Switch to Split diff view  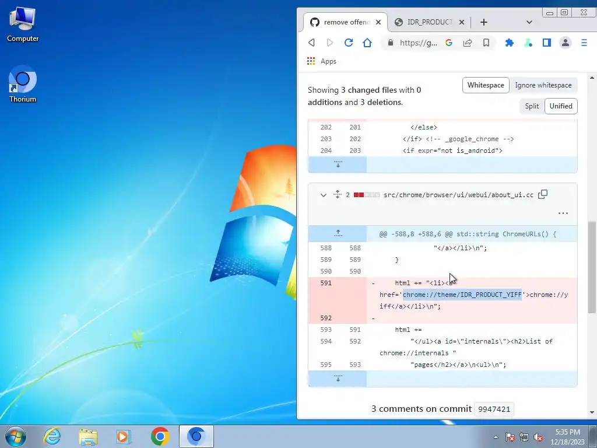532,106
